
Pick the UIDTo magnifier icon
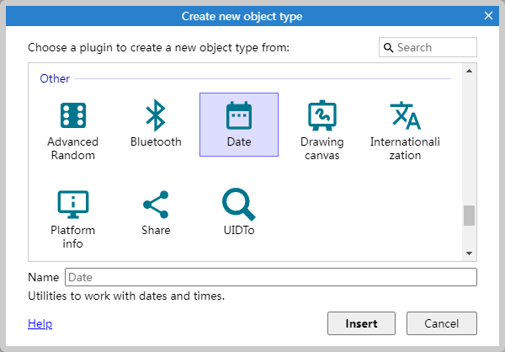click(239, 205)
